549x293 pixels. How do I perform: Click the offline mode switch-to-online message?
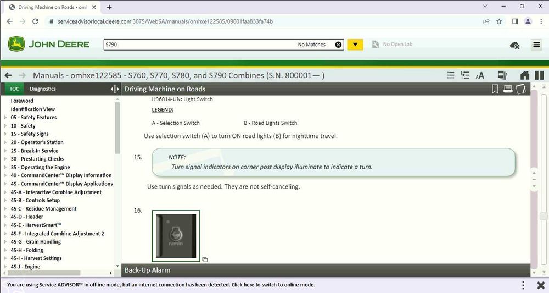[x=161, y=285]
